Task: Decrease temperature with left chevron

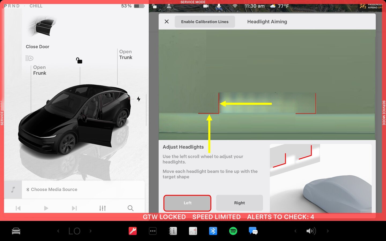Action: click(x=58, y=231)
